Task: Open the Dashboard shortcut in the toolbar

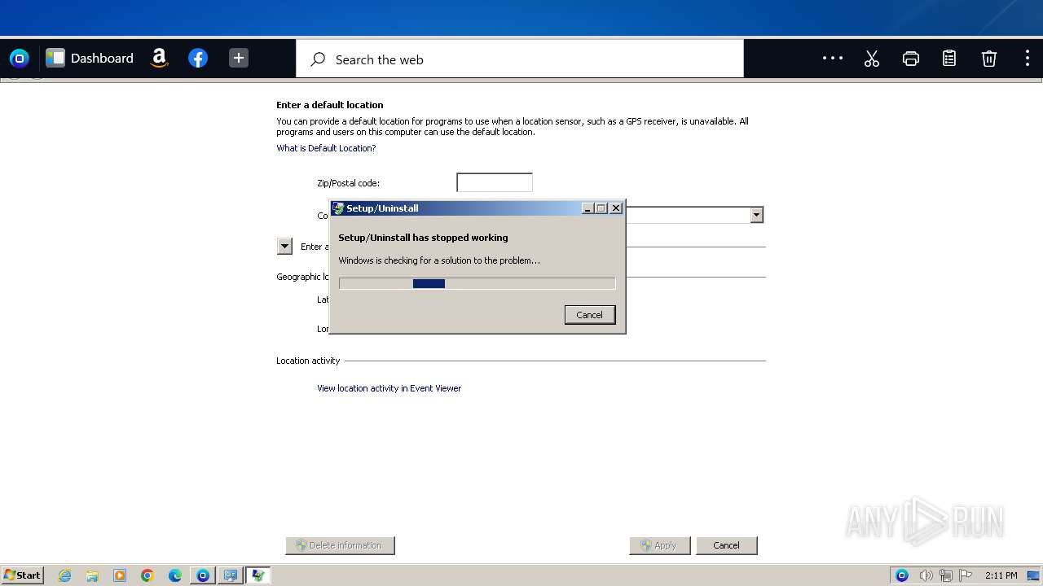Action: coord(90,58)
